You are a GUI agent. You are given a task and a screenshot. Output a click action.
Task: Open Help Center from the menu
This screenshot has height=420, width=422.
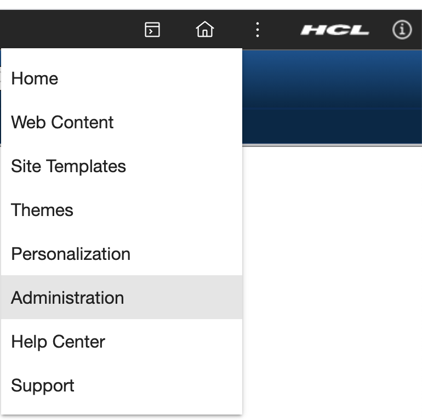click(x=58, y=342)
